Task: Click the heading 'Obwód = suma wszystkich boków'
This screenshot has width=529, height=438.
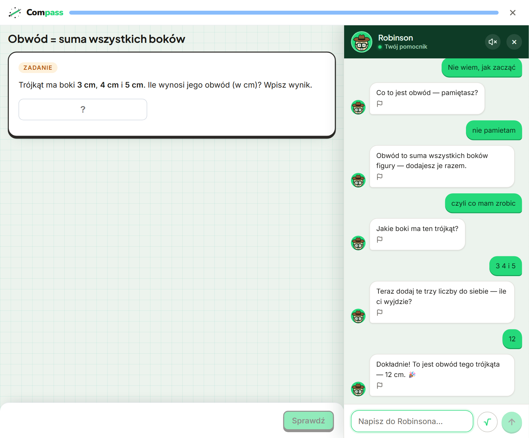Action: coord(97,39)
